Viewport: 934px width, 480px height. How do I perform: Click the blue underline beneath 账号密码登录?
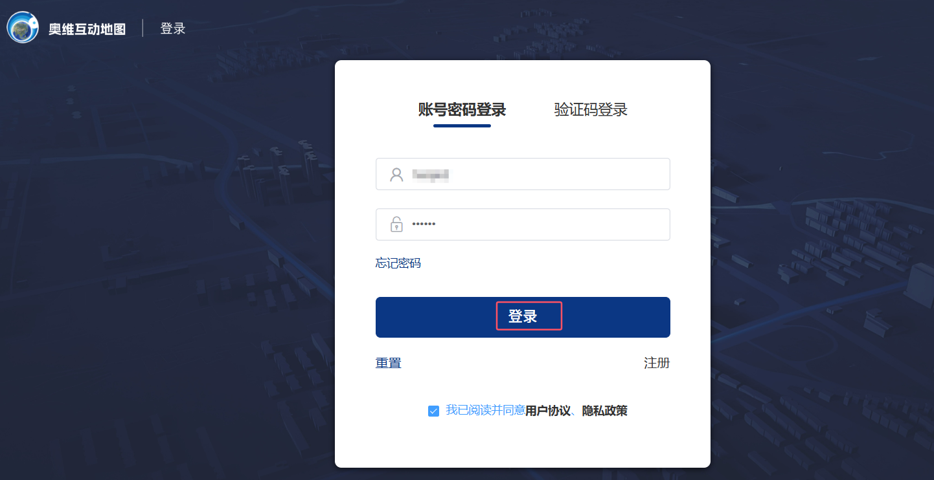click(462, 125)
